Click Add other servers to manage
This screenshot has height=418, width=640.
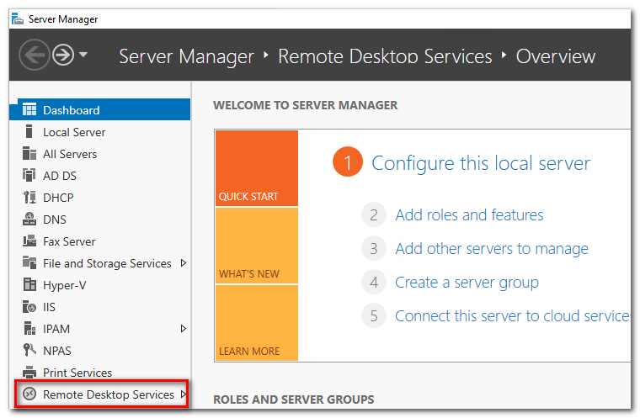pyautogui.click(x=492, y=249)
